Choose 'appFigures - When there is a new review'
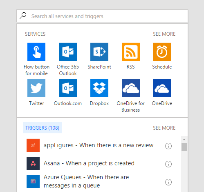The width and height of the screenshot is (204, 192). (99, 145)
